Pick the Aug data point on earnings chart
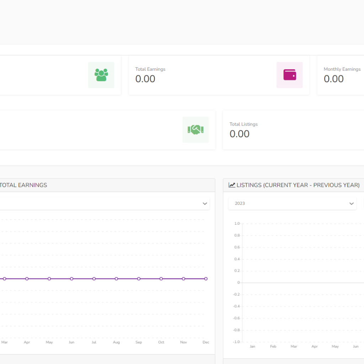The width and height of the screenshot is (364, 364). coord(116,279)
